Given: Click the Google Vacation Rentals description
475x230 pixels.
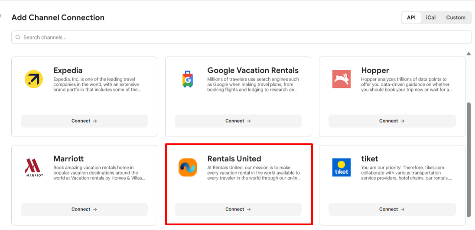Looking at the screenshot, I should pyautogui.click(x=253, y=84).
